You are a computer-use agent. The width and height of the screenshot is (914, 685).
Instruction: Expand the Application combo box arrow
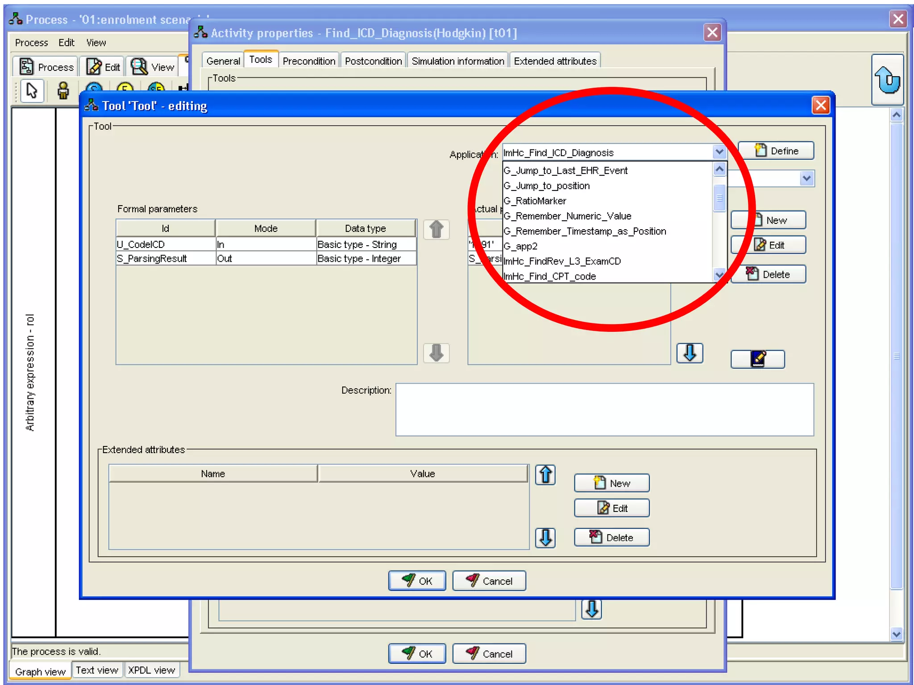[x=719, y=153]
